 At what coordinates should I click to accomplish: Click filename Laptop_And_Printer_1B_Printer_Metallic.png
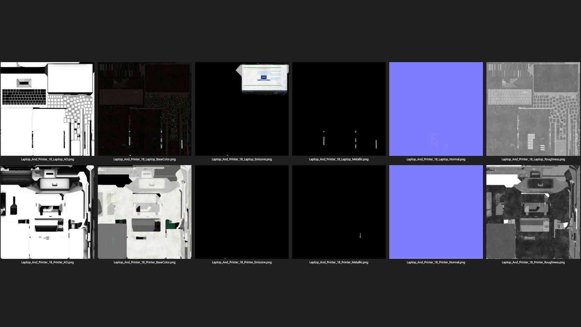339,262
